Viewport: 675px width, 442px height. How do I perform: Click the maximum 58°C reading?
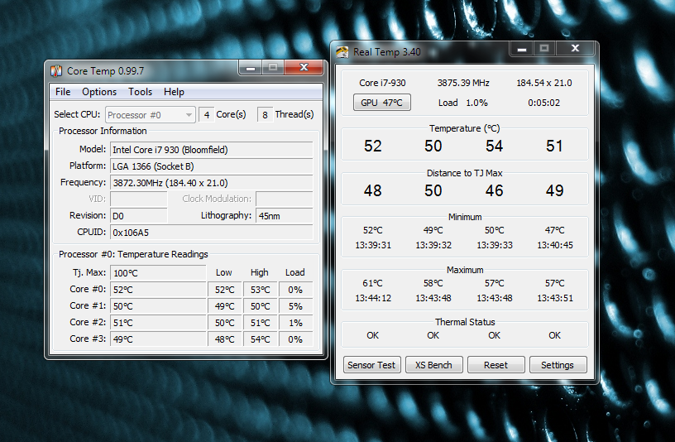[x=433, y=283]
